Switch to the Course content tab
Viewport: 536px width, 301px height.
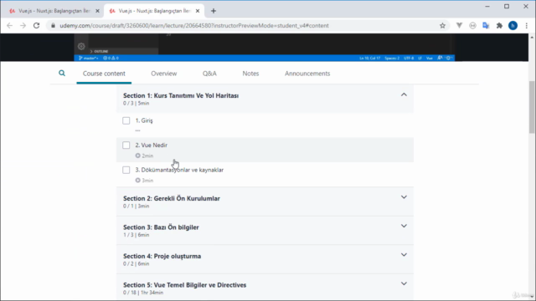104,74
